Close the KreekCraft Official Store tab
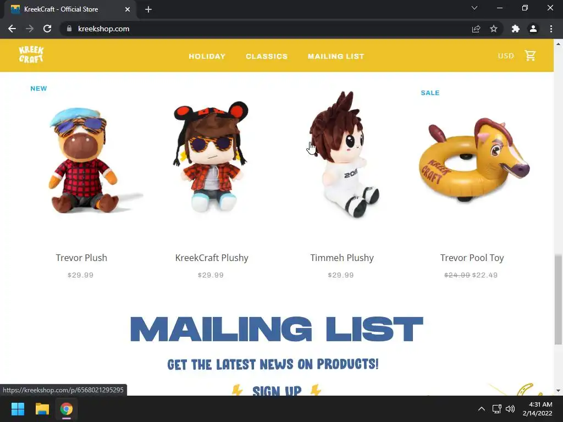The width and height of the screenshot is (563, 422). coord(128,9)
